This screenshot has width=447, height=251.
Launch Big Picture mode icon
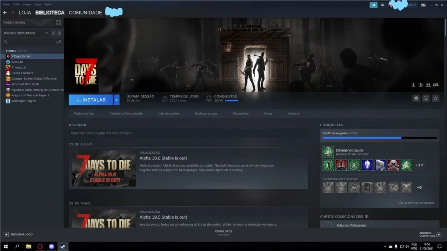423,5
